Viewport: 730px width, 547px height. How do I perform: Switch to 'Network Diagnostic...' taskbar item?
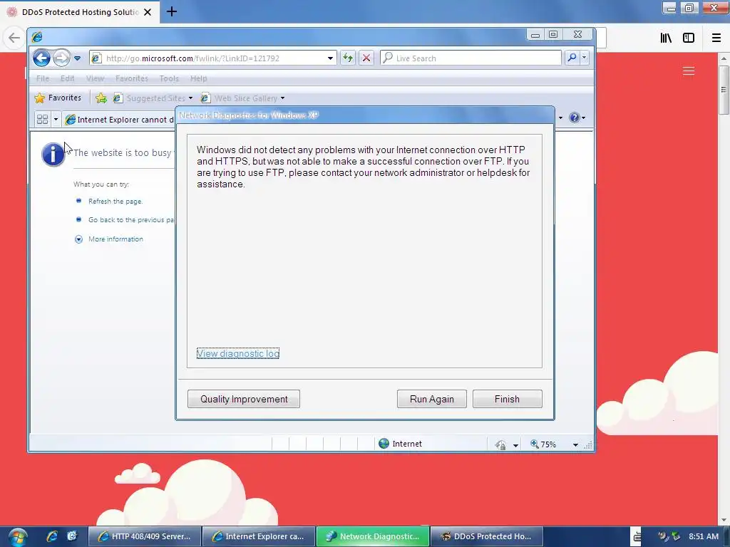(x=374, y=536)
